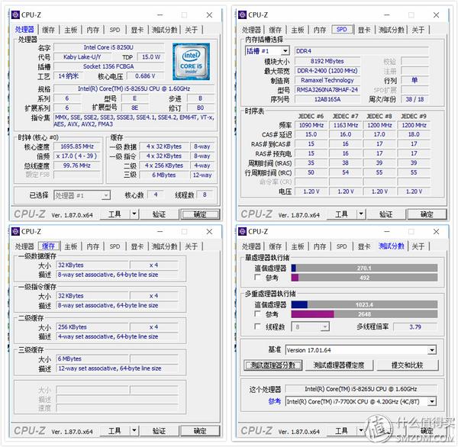The height and width of the screenshot is (447, 458).
Task: Select 处理器 tab in the SPD window
Action: (x=251, y=30)
